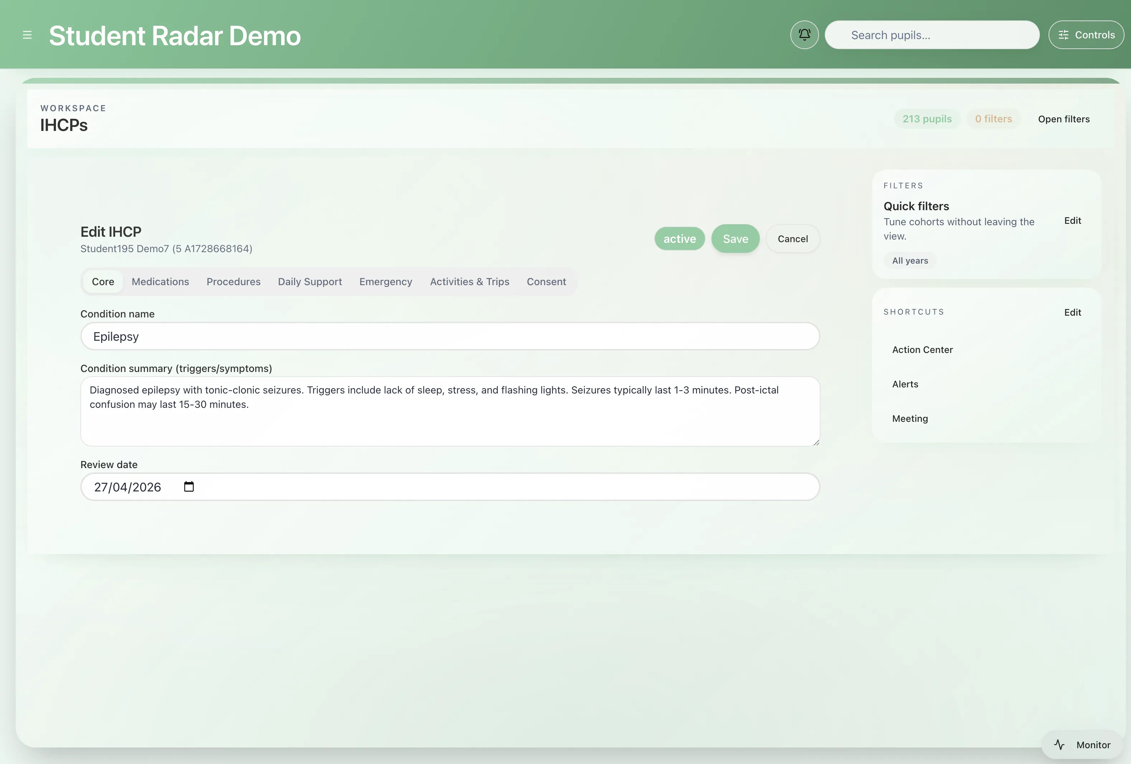Focus the Search pupils field

(932, 35)
